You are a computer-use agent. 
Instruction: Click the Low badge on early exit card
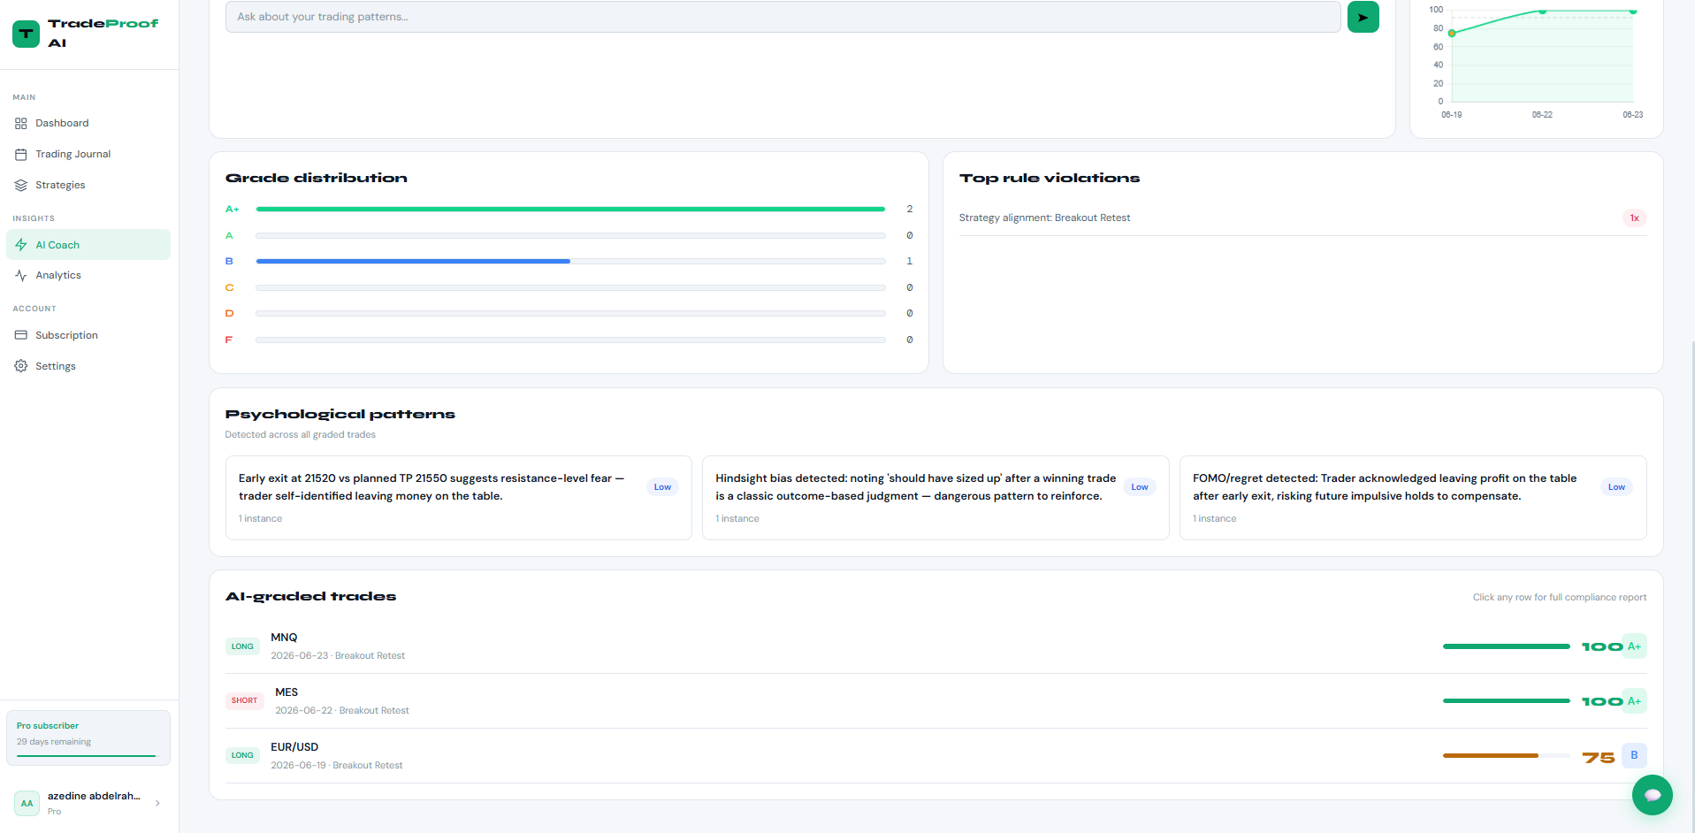tap(662, 487)
